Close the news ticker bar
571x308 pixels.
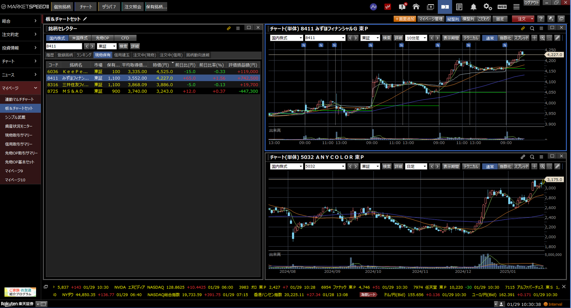point(564,287)
